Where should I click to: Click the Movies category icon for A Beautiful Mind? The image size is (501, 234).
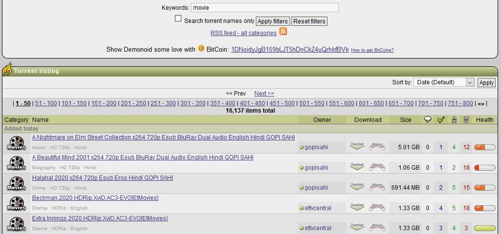pos(17,163)
